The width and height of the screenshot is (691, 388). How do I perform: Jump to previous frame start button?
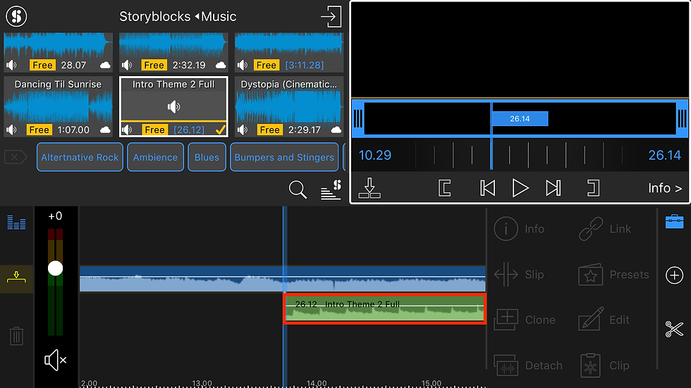tap(487, 188)
